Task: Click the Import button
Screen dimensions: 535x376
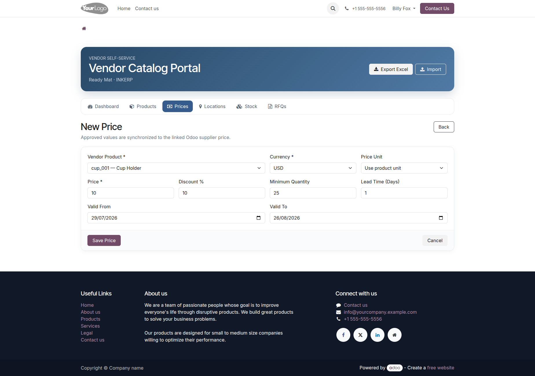Action: tap(430, 69)
